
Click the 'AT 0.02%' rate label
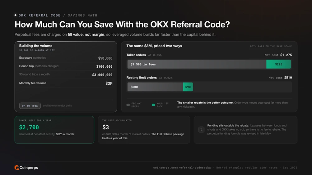(x=165, y=78)
